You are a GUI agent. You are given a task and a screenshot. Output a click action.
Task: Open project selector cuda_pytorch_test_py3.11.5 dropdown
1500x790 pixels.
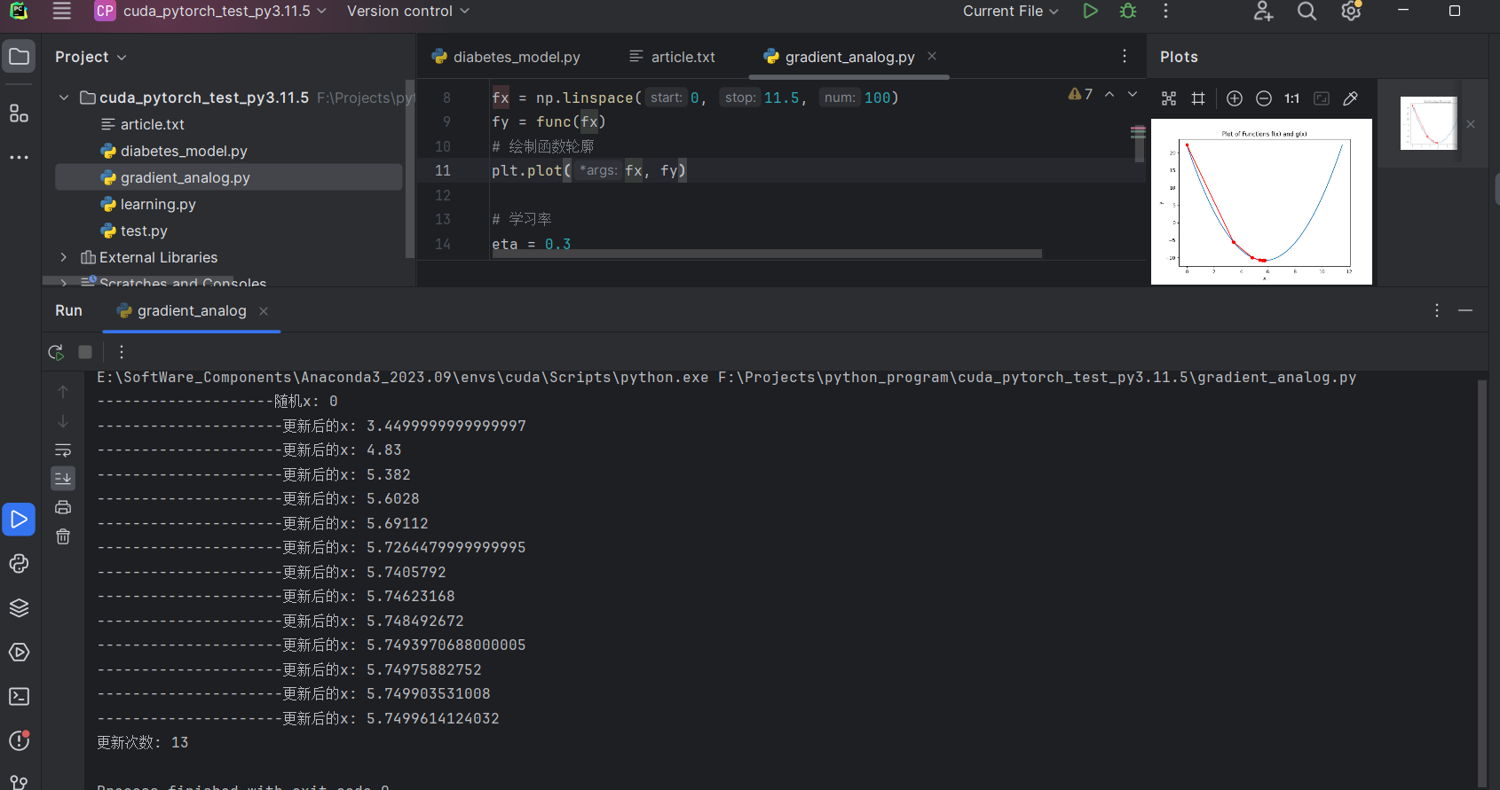coord(211,11)
